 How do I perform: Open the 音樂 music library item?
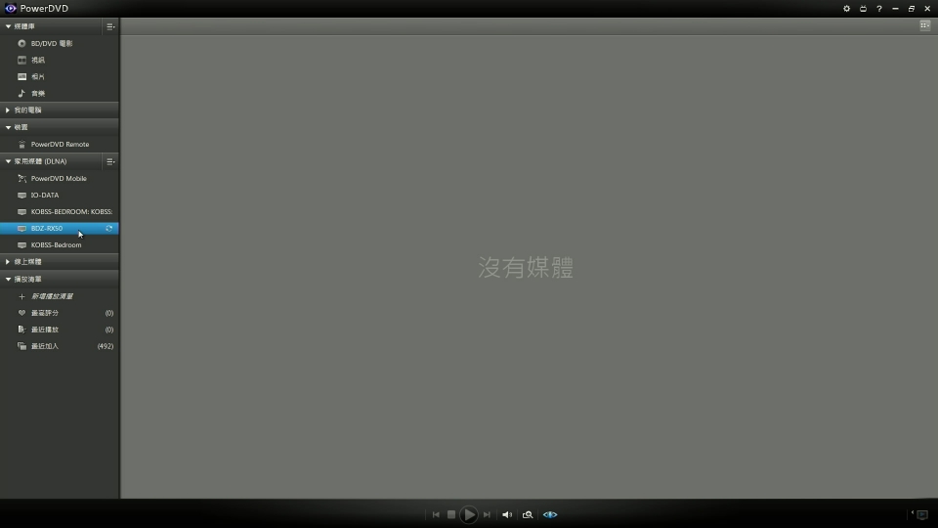(x=60, y=94)
